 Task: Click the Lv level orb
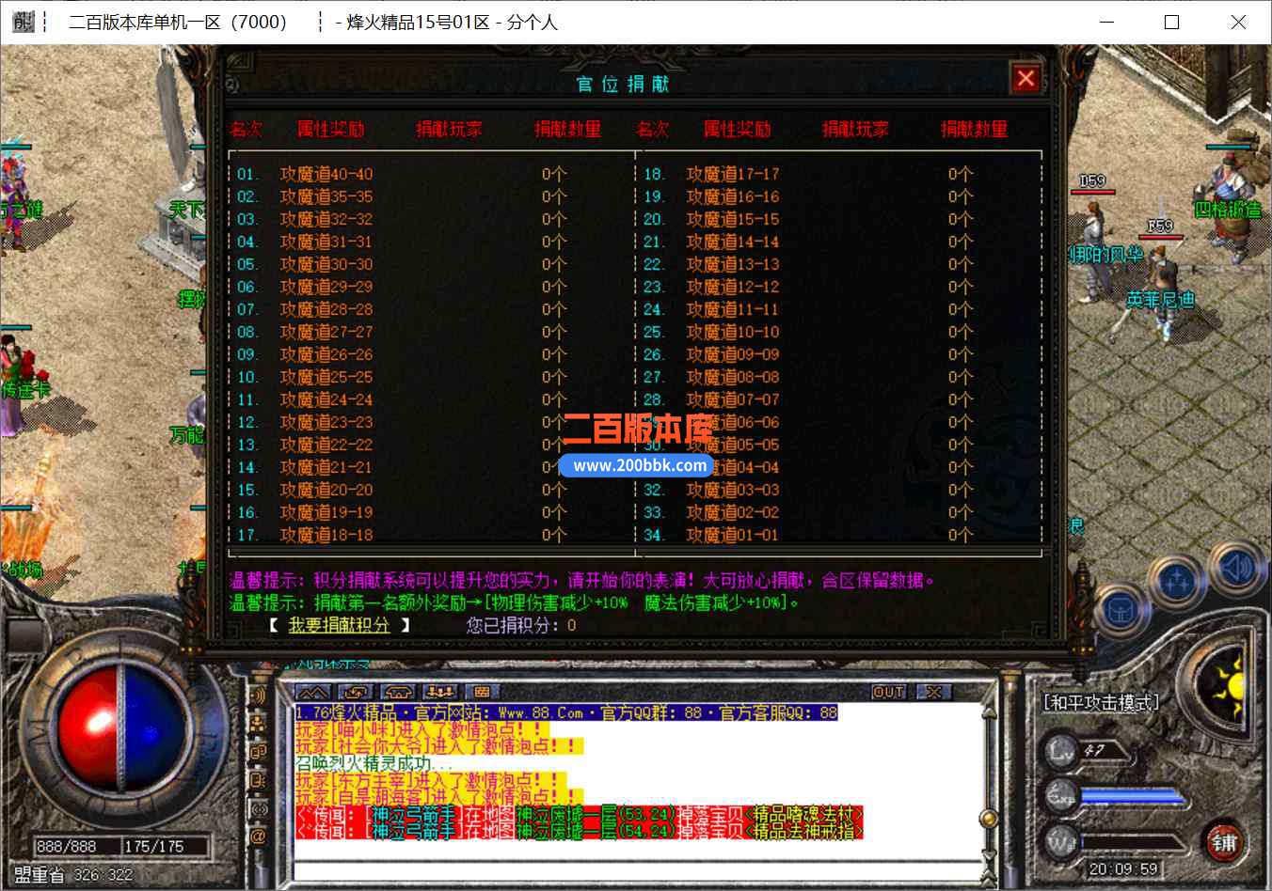pyautogui.click(x=1060, y=752)
